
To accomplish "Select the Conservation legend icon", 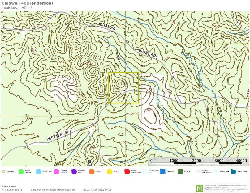I will (145, 171).
